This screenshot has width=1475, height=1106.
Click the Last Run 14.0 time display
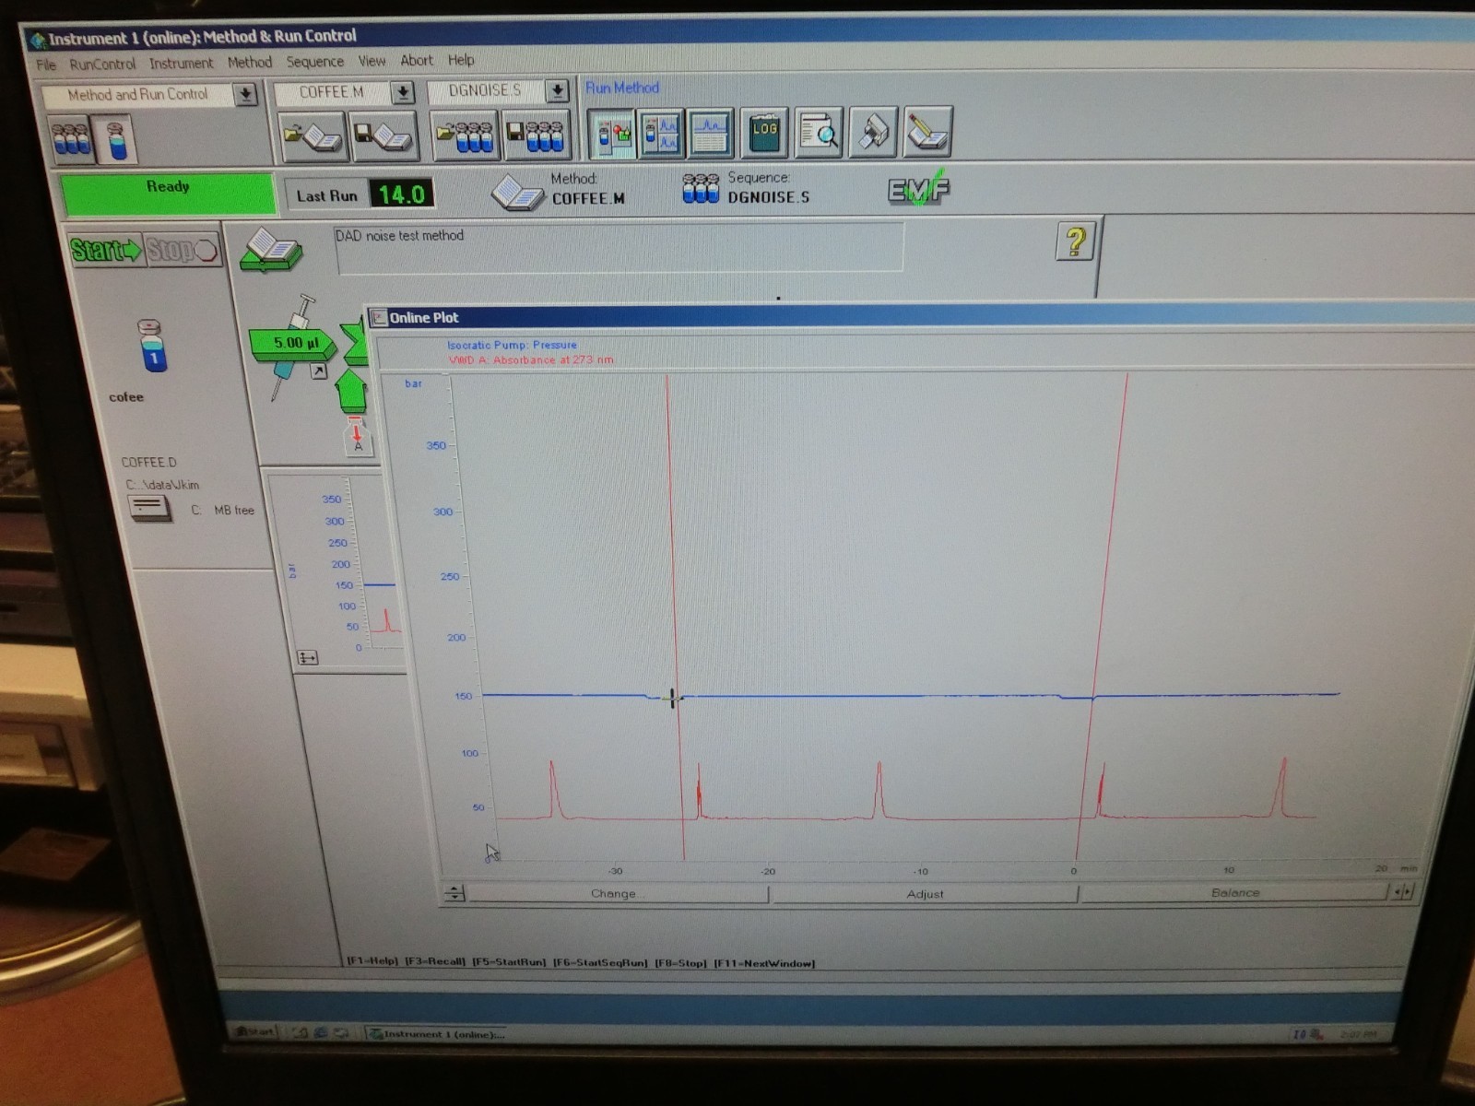coord(401,194)
